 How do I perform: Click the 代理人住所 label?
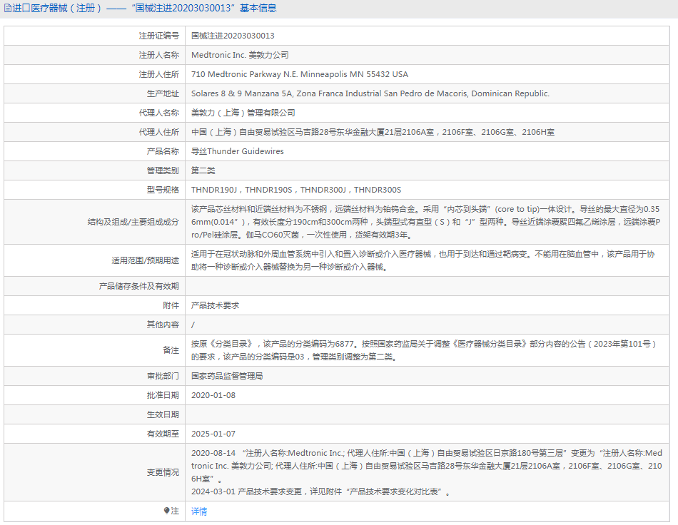point(158,132)
